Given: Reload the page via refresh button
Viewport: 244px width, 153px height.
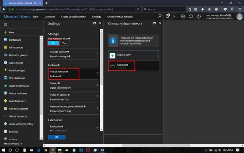Looking at the screenshot, I should coord(138,9).
